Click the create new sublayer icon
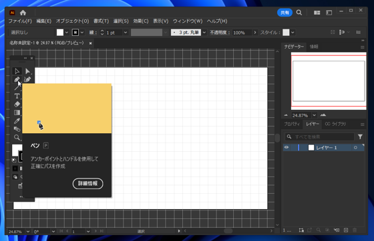Viewport: 374px width, 241px height. pyautogui.click(x=337, y=230)
